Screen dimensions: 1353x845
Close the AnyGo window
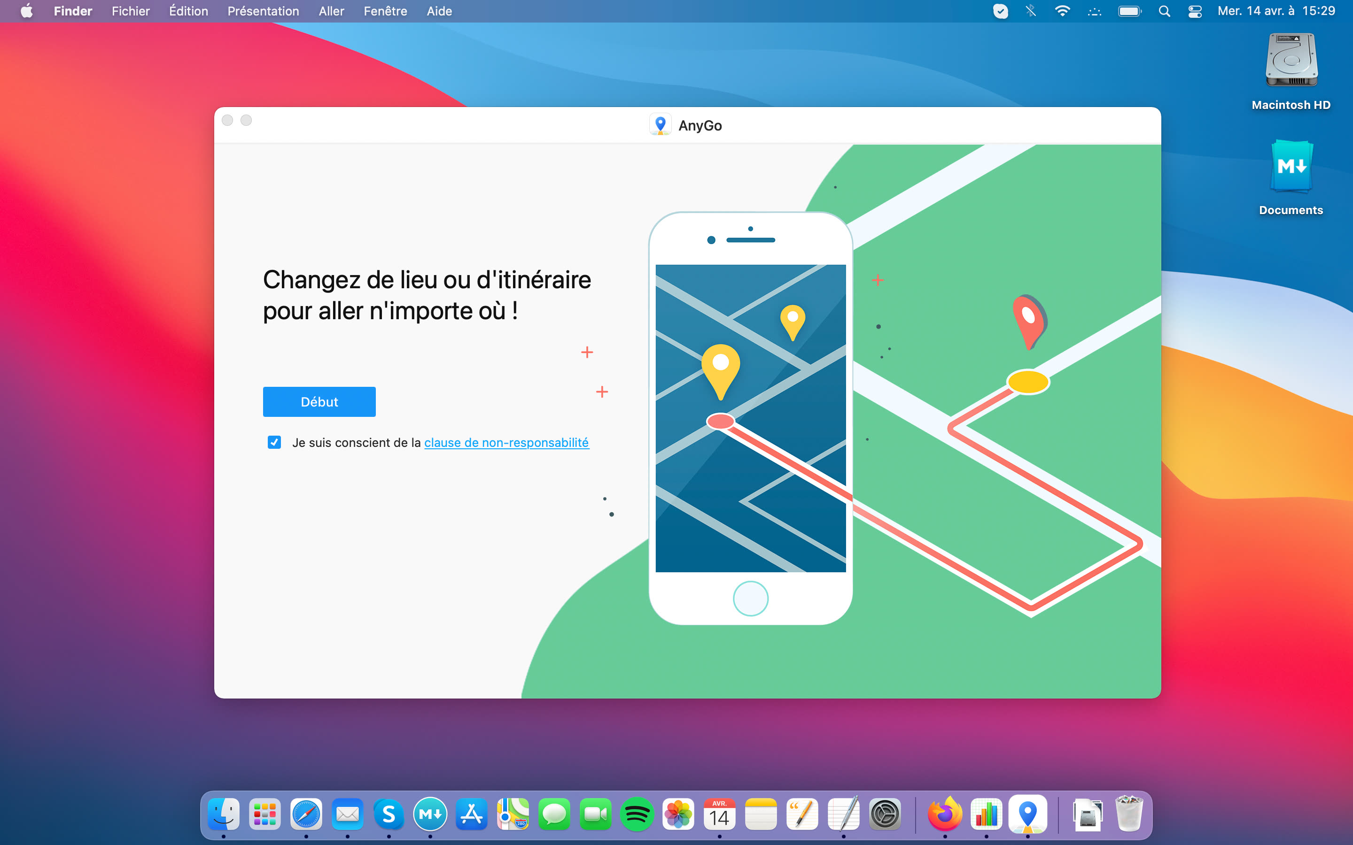(227, 120)
